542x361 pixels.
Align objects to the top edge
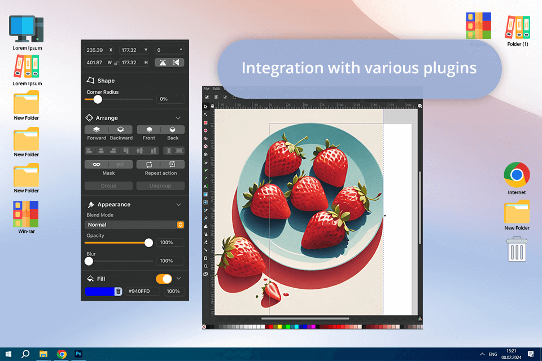coord(126,151)
